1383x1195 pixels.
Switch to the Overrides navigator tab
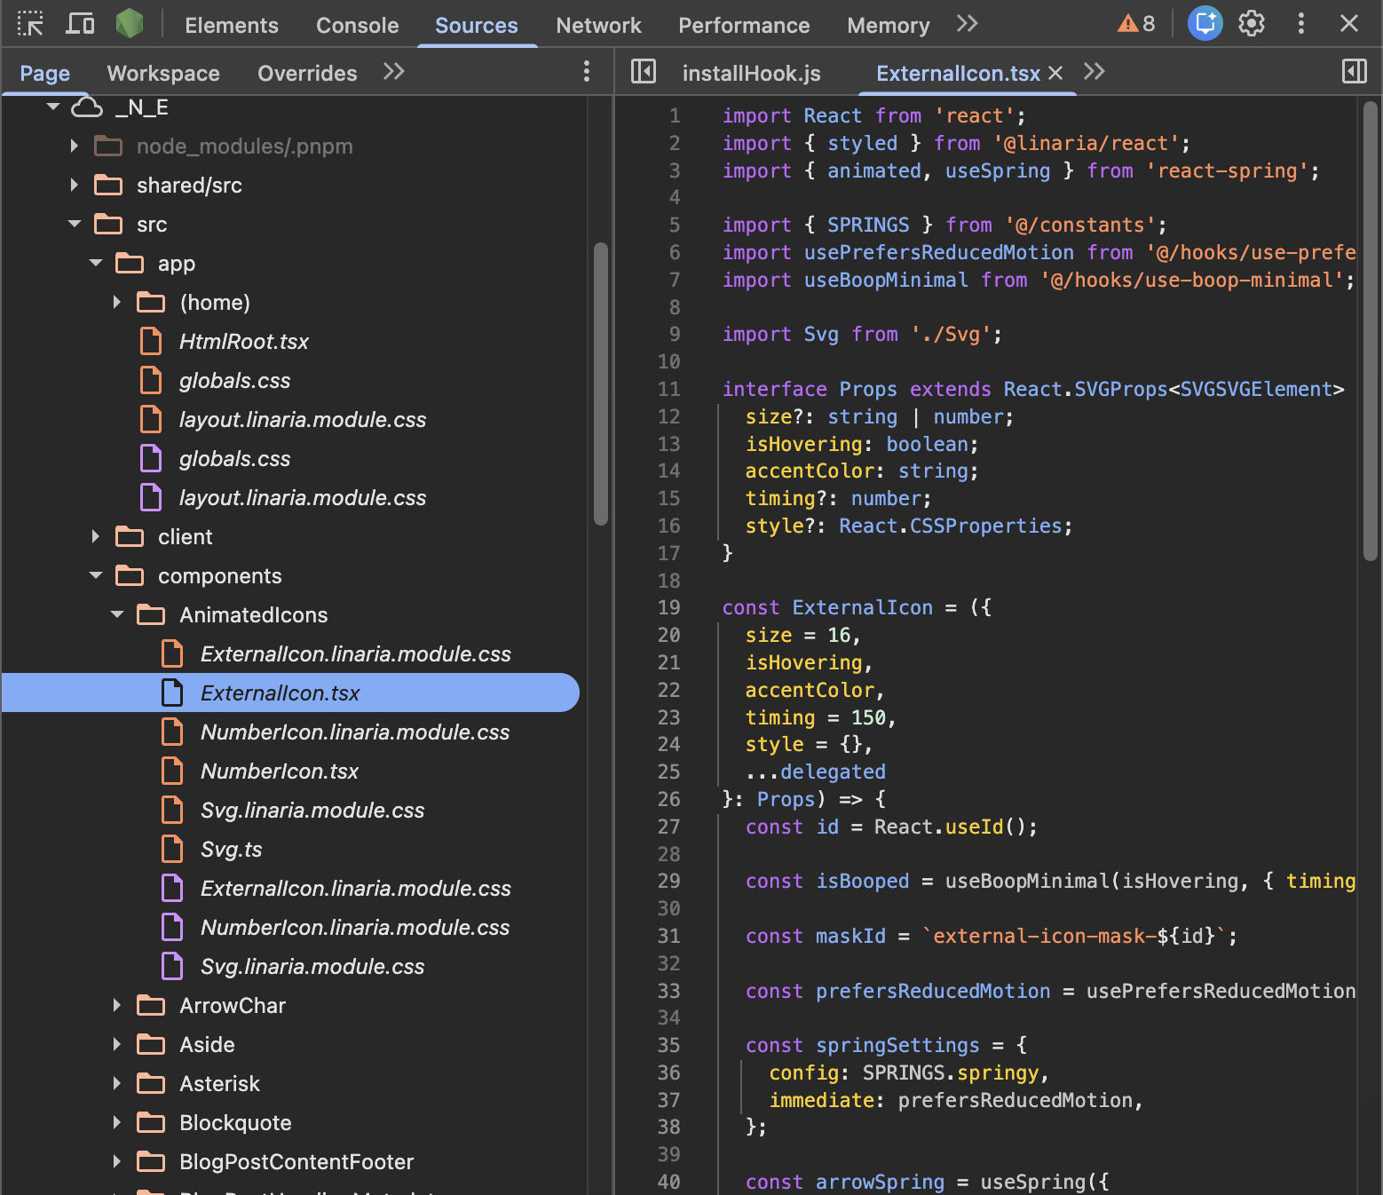(307, 74)
